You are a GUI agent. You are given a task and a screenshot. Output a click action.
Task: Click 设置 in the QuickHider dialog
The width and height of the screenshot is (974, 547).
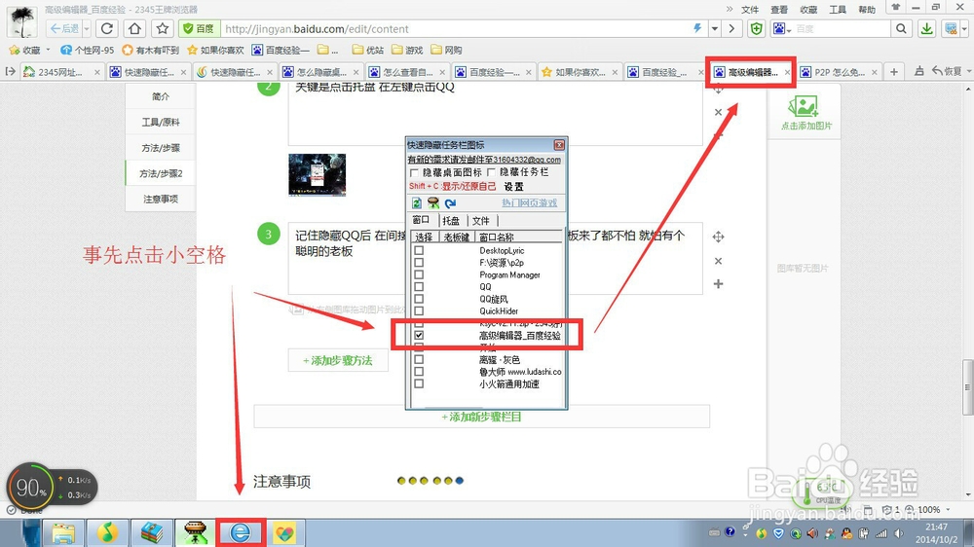point(513,186)
